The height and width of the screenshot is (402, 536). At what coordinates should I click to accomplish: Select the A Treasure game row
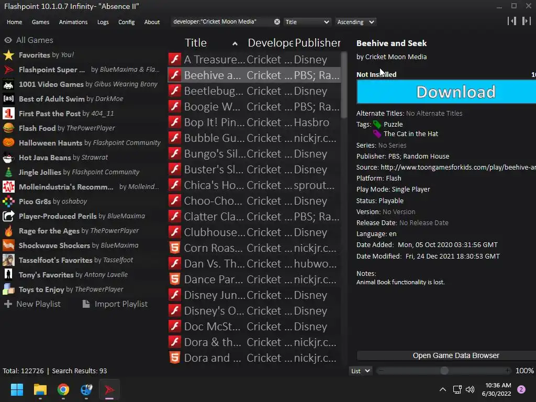tap(255, 59)
